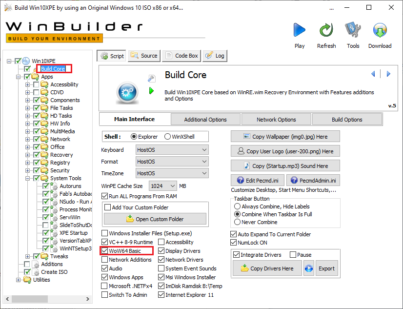
Task: Collapse the System Tools tree node
Action: point(27,178)
